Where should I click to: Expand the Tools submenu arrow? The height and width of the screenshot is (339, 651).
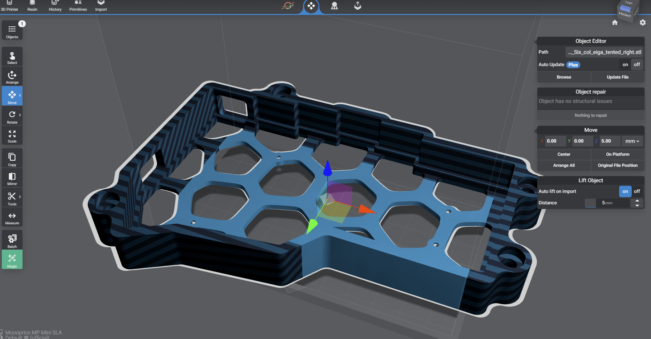click(20, 197)
